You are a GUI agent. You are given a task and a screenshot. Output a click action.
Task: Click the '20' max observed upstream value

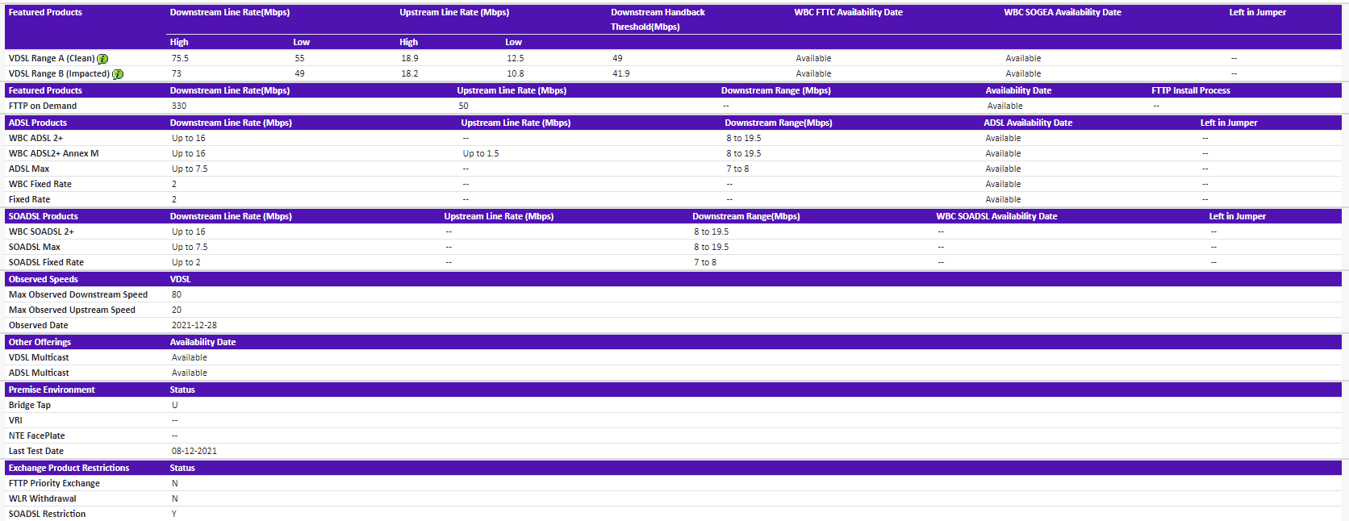pos(177,310)
